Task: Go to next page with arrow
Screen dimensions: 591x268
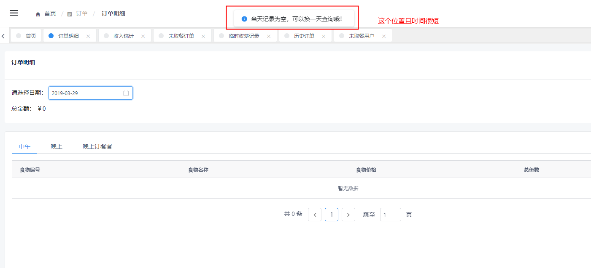Action: click(x=348, y=214)
